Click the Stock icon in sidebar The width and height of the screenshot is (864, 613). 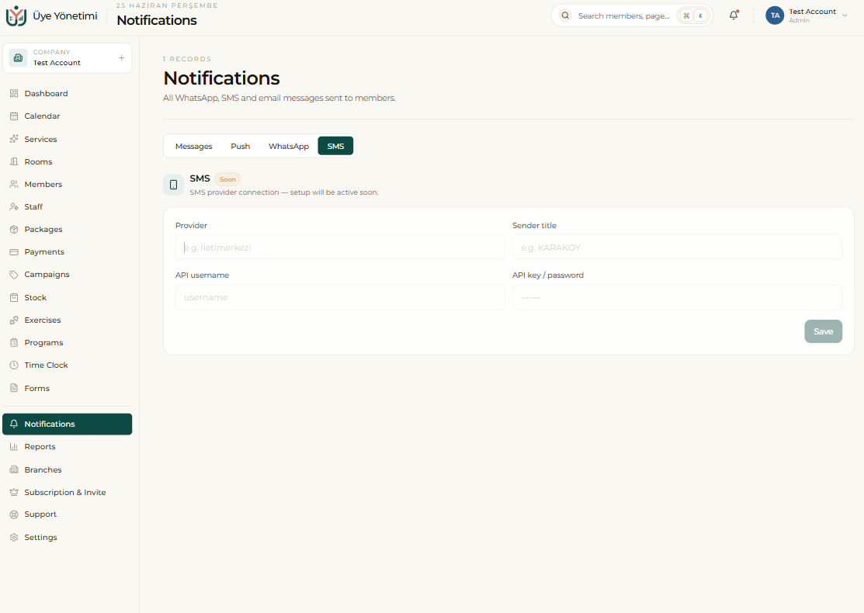point(14,298)
